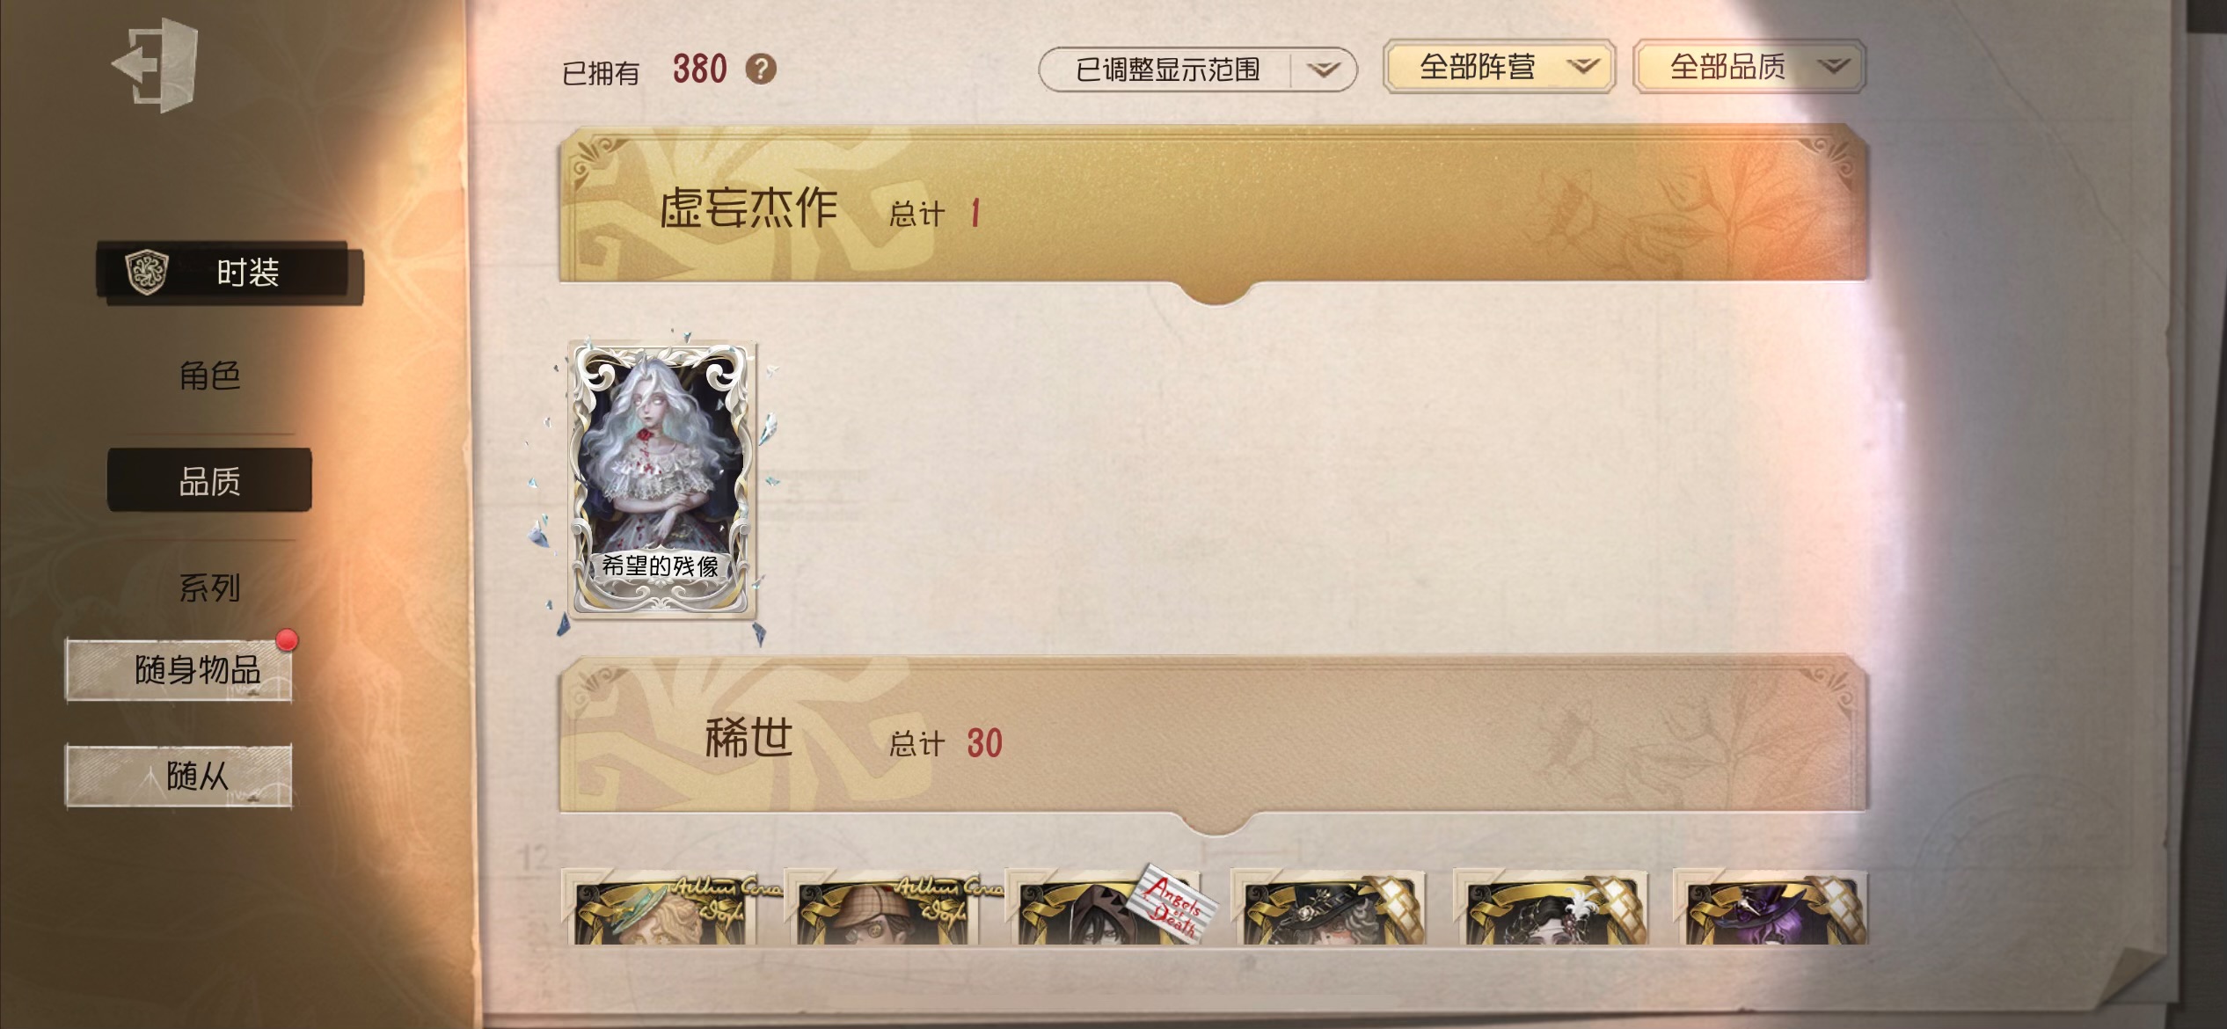Tap the exit door icon
Image resolution: width=2227 pixels, height=1029 pixels.
click(156, 67)
